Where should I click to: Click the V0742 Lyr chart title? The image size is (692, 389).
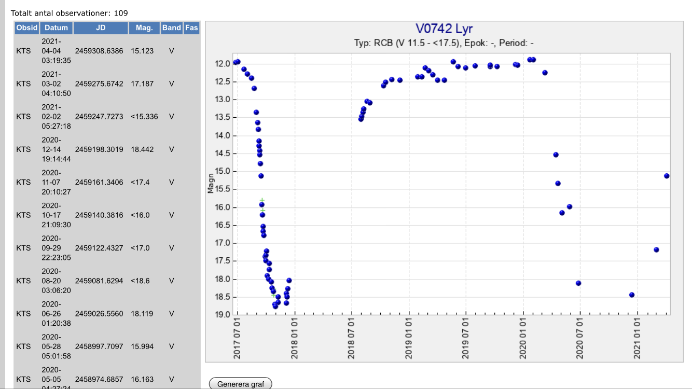[444, 29]
